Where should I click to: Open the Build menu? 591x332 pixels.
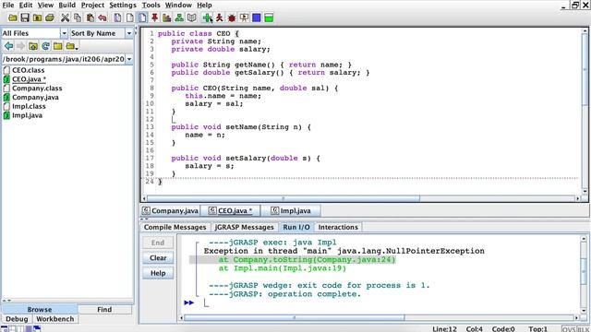(67, 5)
